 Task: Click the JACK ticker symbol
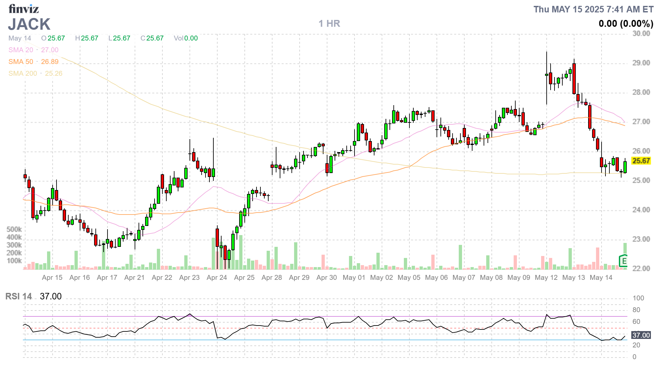[29, 24]
